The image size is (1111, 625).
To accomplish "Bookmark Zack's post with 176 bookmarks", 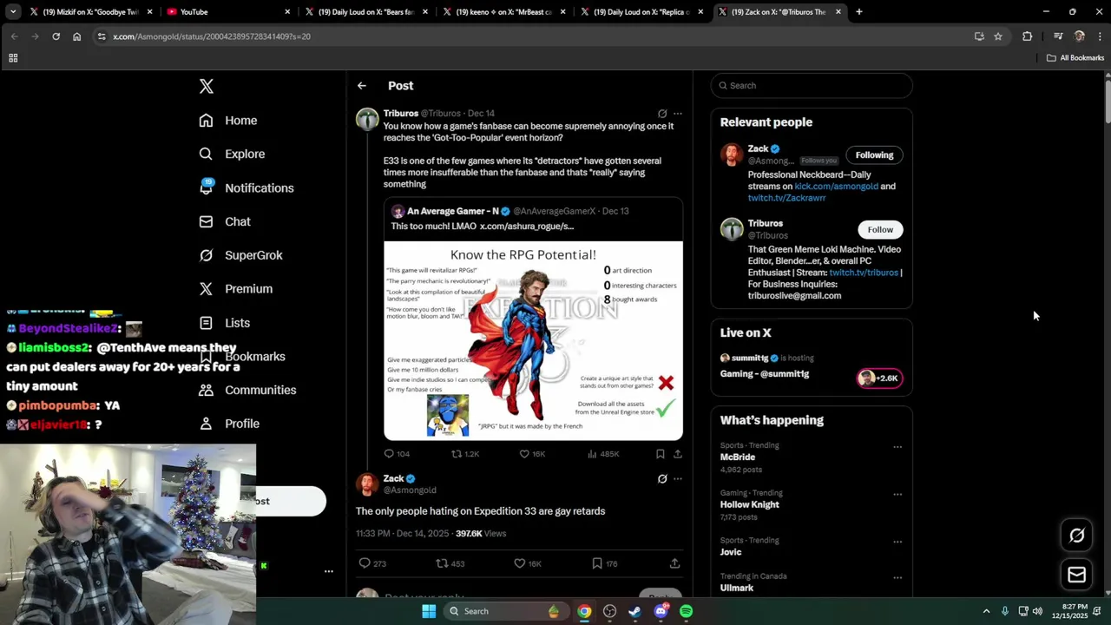I will (604, 563).
